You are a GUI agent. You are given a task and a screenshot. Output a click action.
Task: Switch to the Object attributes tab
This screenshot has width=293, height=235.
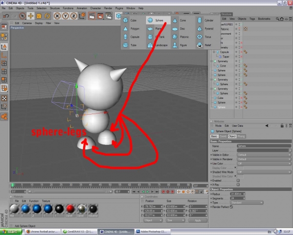coord(232,136)
